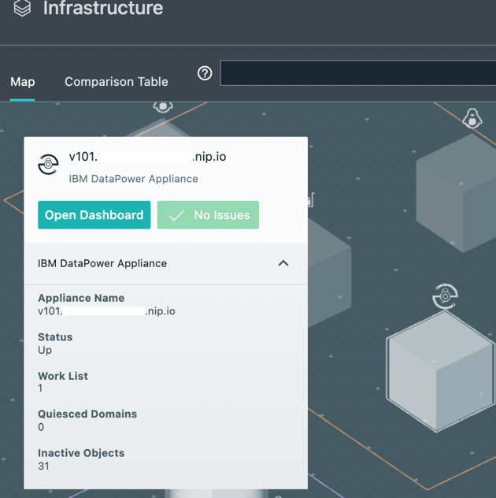Click the Inactive Objects label
Image resolution: width=496 pixels, height=498 pixels.
81,453
